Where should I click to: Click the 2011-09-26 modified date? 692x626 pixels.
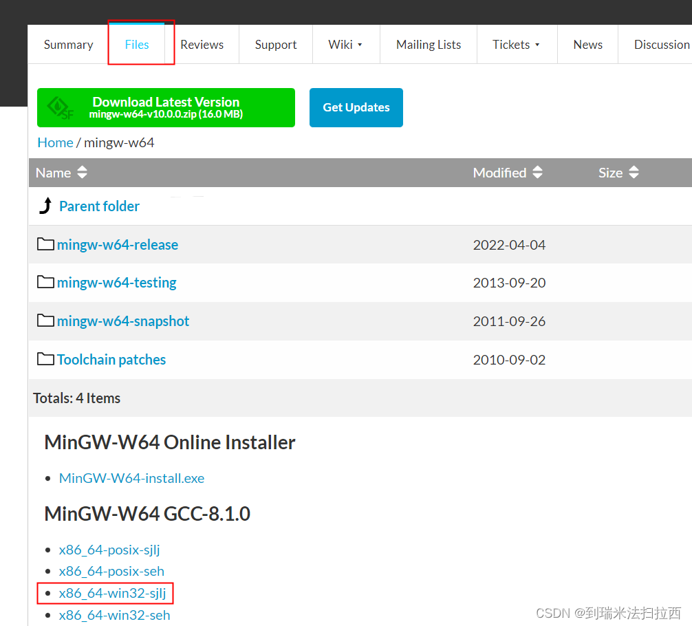pyautogui.click(x=509, y=321)
